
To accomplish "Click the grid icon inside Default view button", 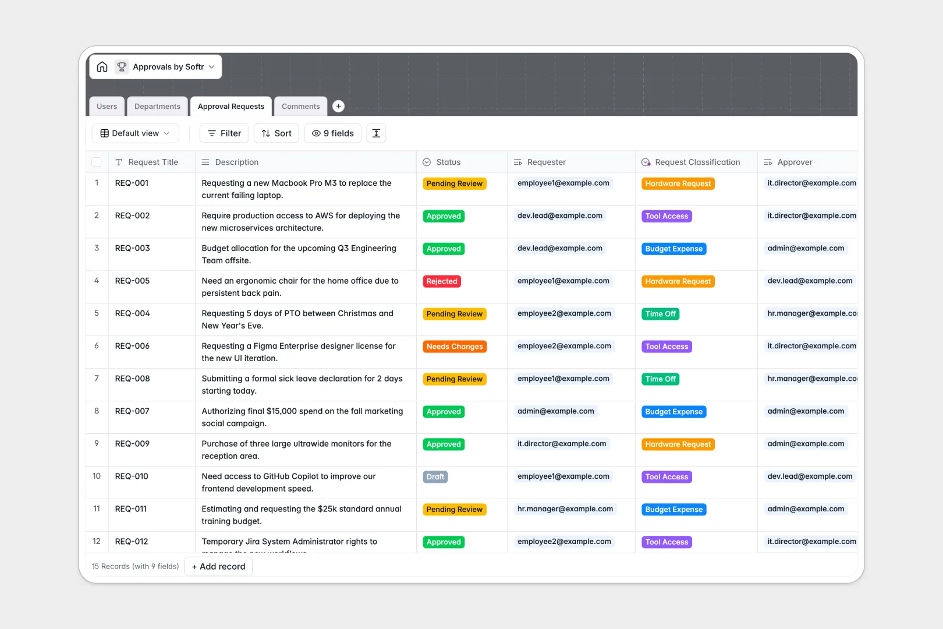I will click(104, 133).
